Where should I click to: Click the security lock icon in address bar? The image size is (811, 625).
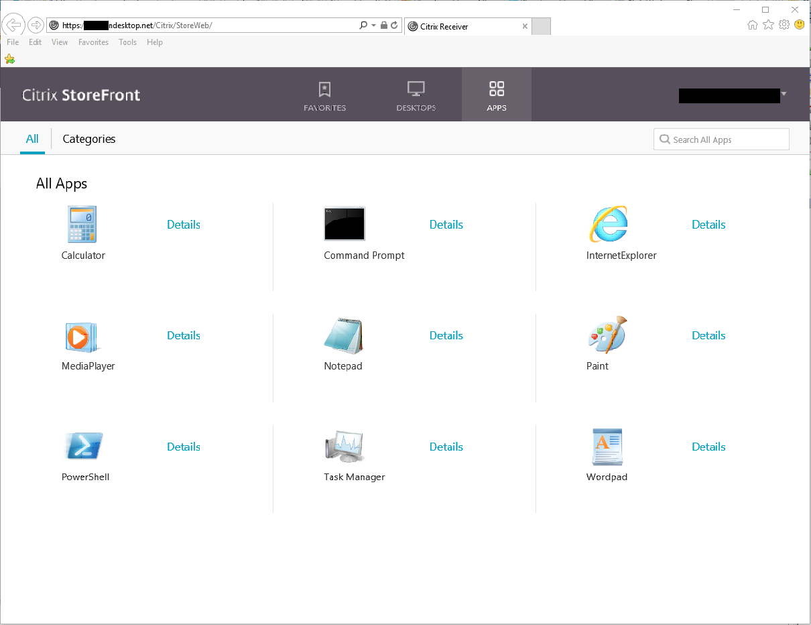pos(383,25)
